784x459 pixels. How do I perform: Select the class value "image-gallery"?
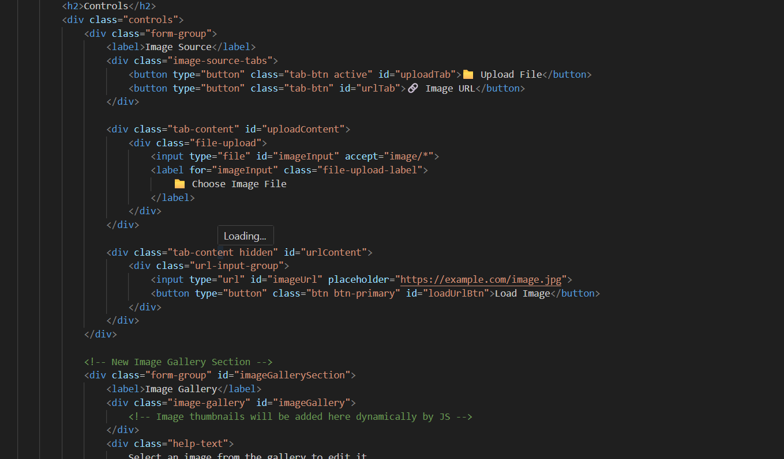point(209,403)
